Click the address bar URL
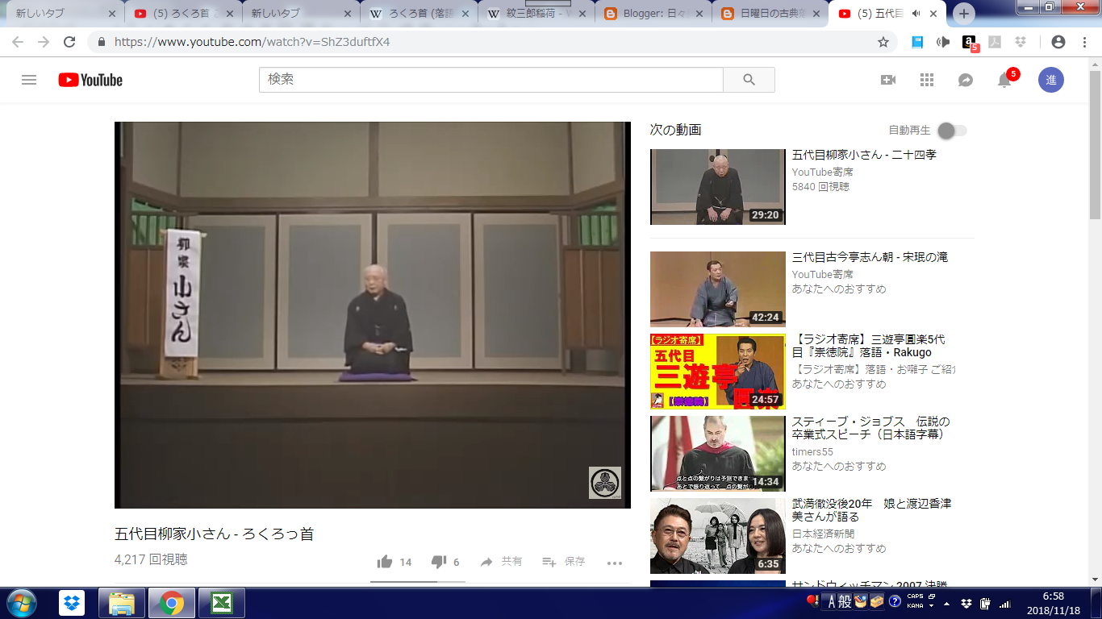Image resolution: width=1102 pixels, height=619 pixels. click(253, 42)
